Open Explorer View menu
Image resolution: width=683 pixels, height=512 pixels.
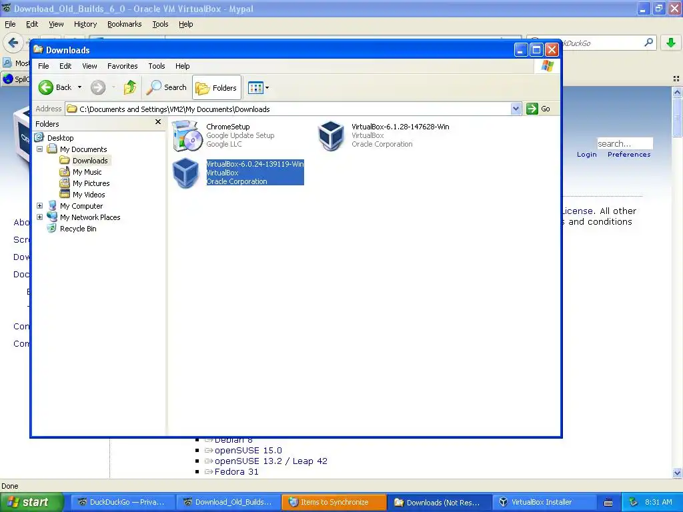click(x=90, y=66)
